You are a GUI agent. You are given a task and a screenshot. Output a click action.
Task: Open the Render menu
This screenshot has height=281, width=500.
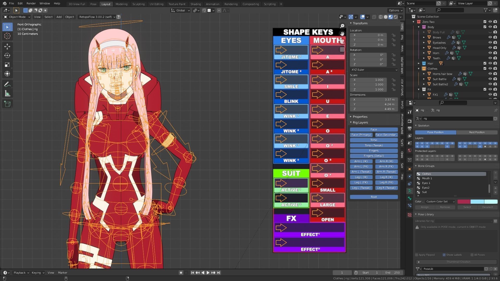click(31, 3)
